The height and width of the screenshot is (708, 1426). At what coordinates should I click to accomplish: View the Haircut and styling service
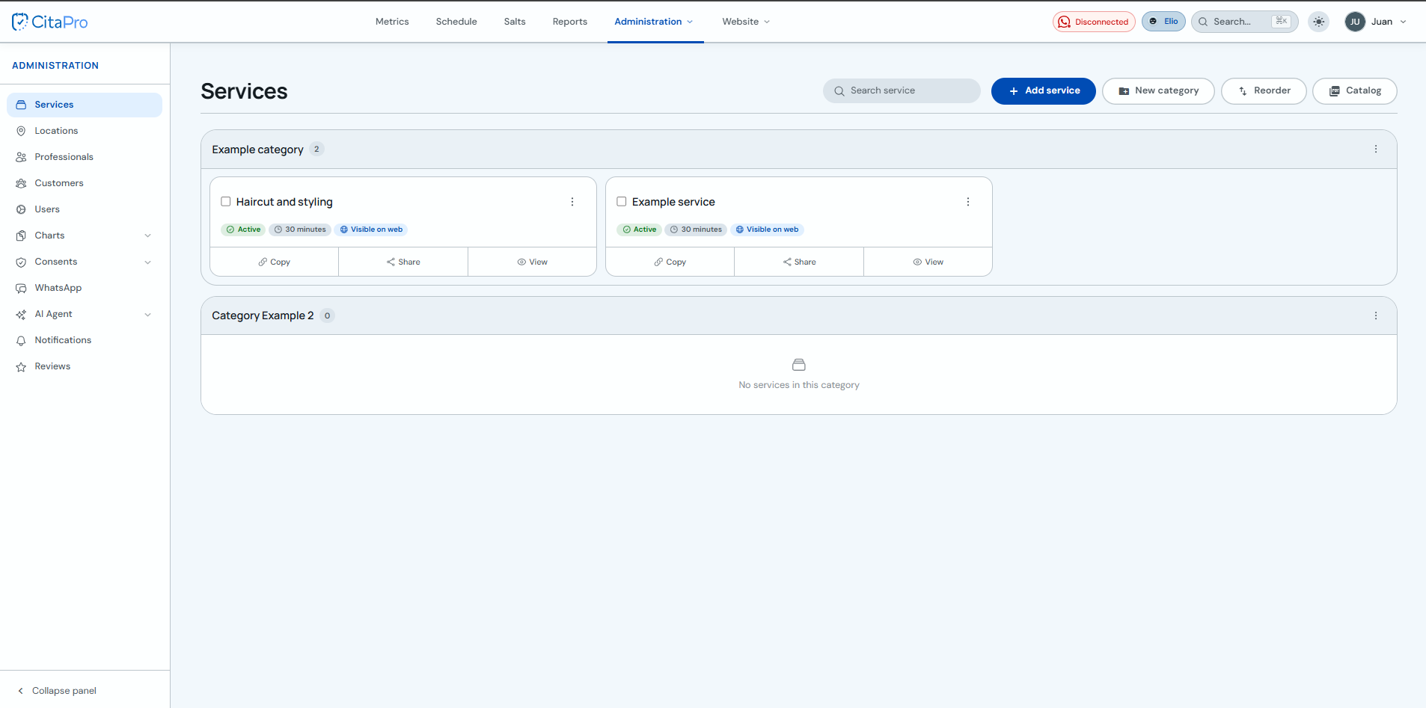pyautogui.click(x=532, y=262)
